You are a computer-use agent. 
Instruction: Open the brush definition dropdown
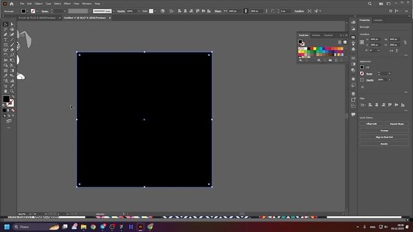[x=114, y=12]
